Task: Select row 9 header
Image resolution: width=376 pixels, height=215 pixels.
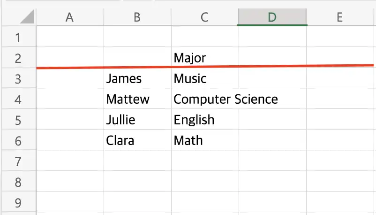Action: tap(18, 202)
